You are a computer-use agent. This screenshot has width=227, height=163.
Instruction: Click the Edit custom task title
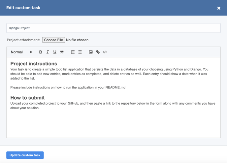coord(23,8)
